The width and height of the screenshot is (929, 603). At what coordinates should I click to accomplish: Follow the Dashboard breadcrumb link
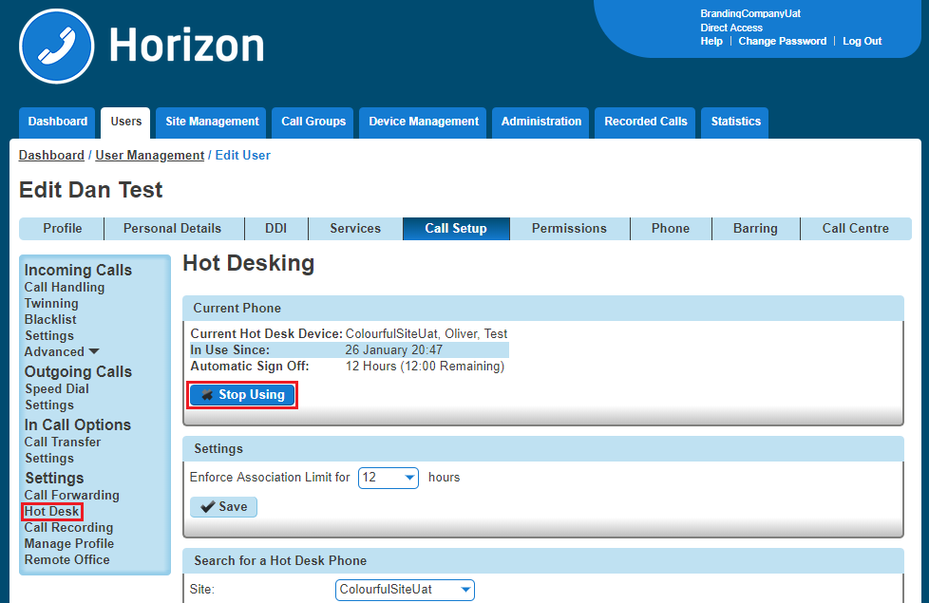coord(51,155)
